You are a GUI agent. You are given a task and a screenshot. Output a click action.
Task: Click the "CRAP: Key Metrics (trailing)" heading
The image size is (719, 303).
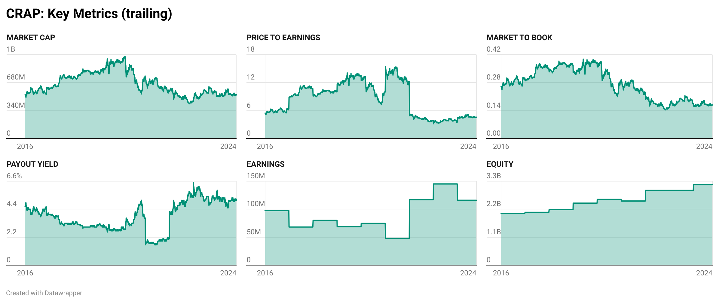89,14
